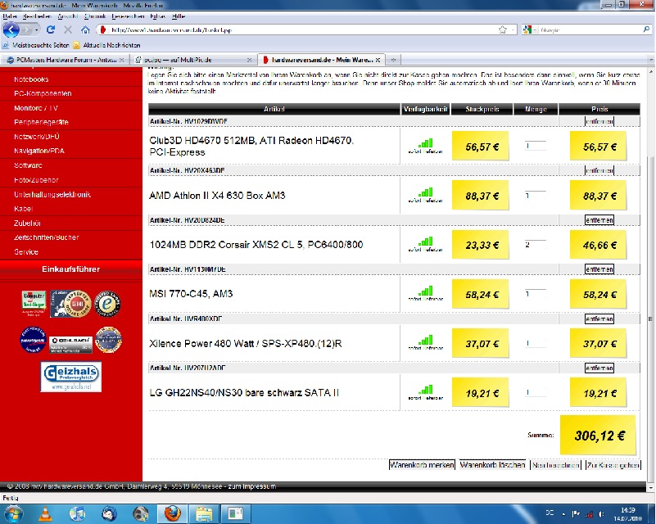
Task: Remove the MSI 770-C45 item
Action: [599, 269]
